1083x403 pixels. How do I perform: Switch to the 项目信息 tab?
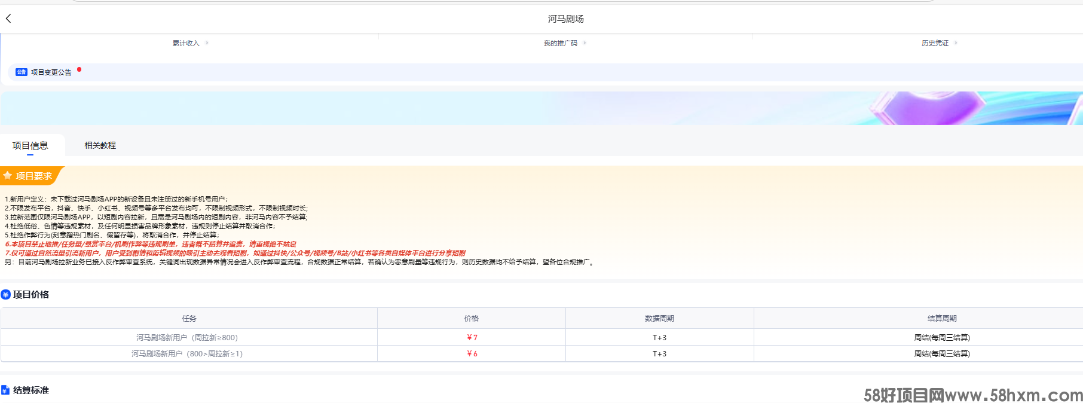click(x=30, y=145)
